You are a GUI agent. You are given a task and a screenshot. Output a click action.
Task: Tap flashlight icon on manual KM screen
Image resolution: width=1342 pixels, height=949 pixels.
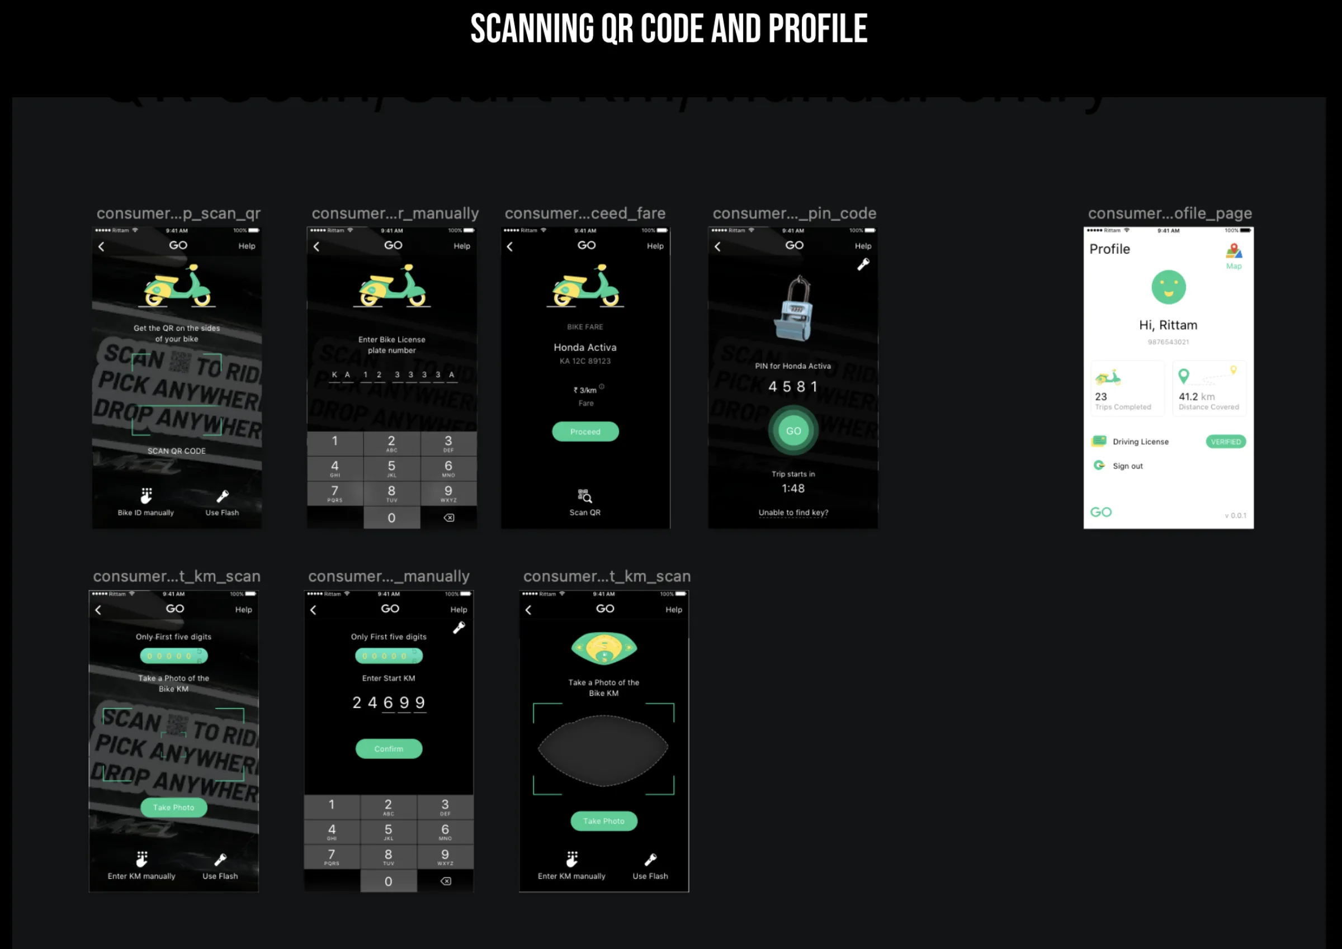[x=459, y=628]
